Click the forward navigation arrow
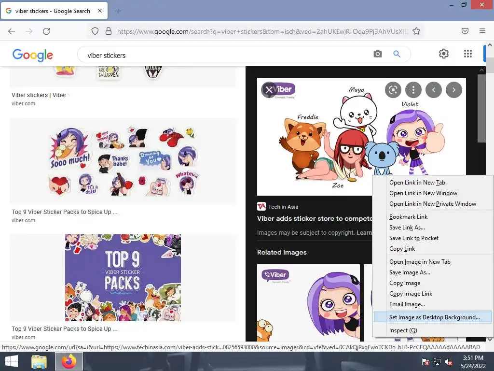The height and width of the screenshot is (371, 494). 29,31
